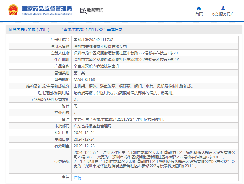Click the 首页 home icon
The image size is (244, 184).
(x=199, y=8)
